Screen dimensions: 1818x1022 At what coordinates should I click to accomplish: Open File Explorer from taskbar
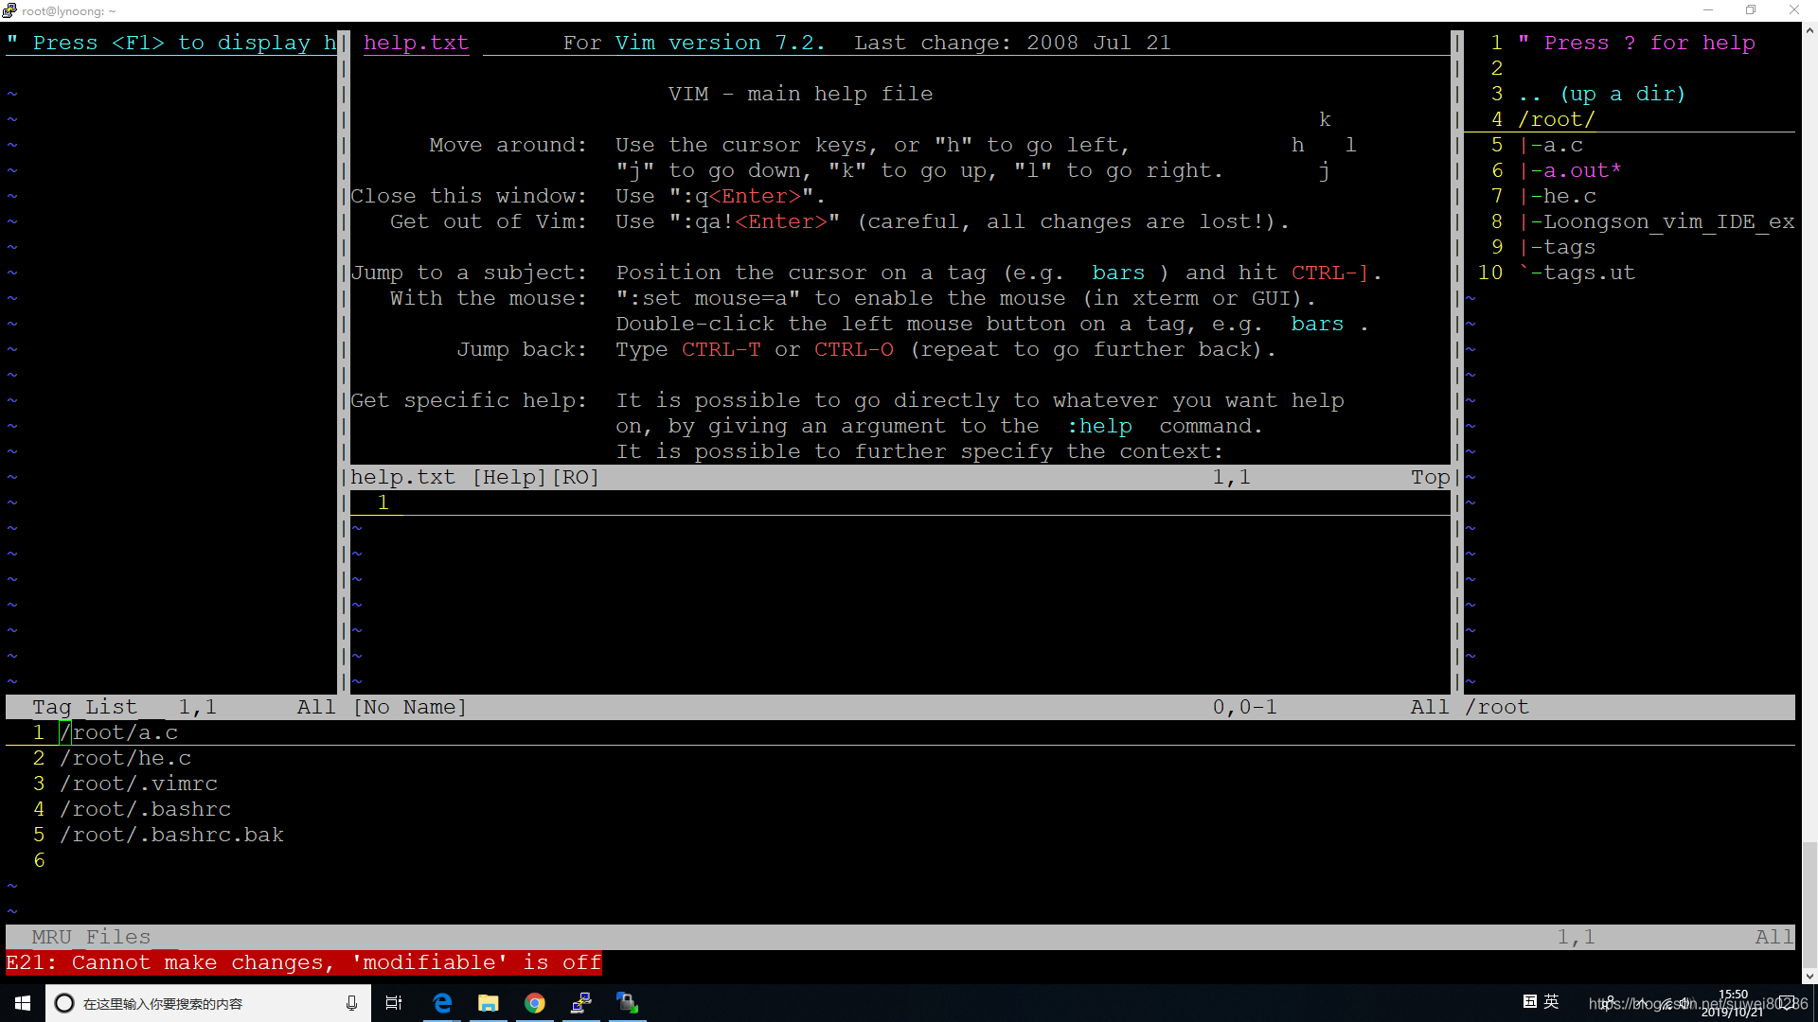click(x=489, y=1003)
